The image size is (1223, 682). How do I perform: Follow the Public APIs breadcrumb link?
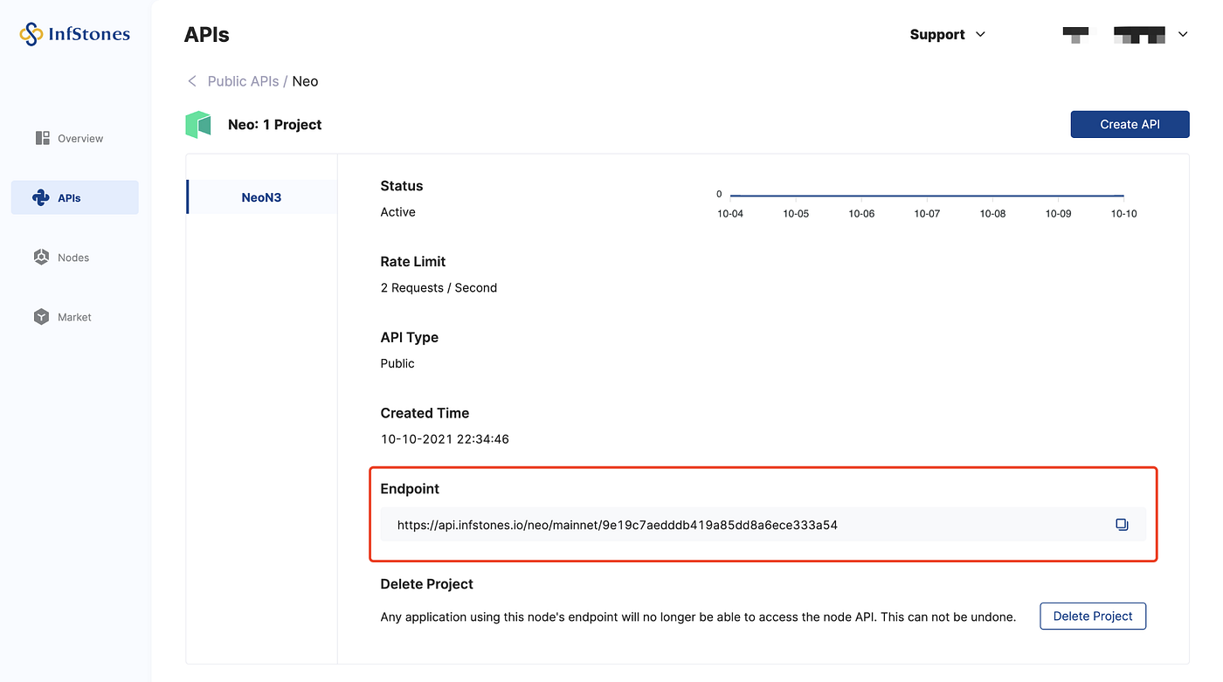(x=243, y=81)
